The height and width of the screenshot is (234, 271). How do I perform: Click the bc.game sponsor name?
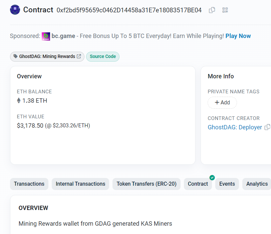click(x=63, y=36)
